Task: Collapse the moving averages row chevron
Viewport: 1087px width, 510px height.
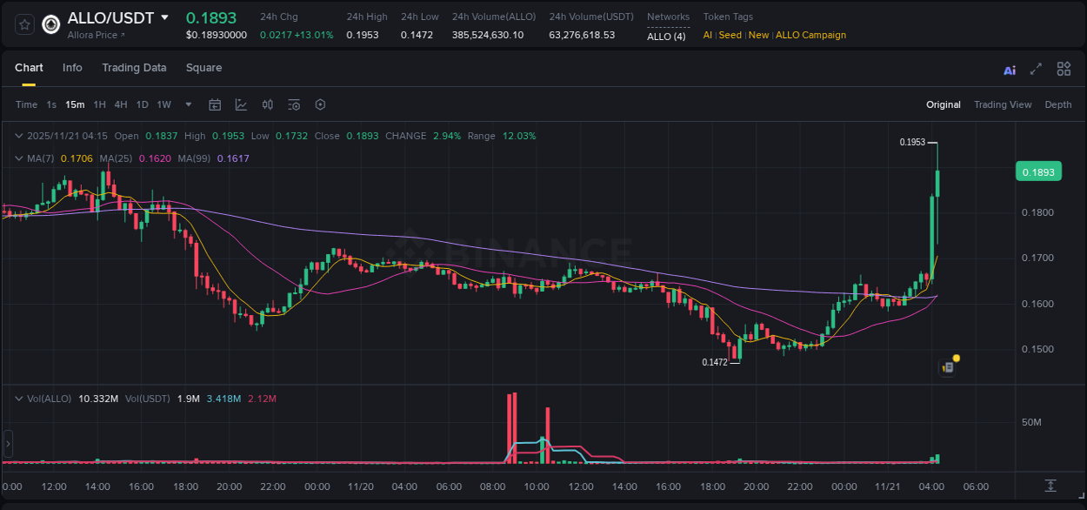Action: [18, 158]
